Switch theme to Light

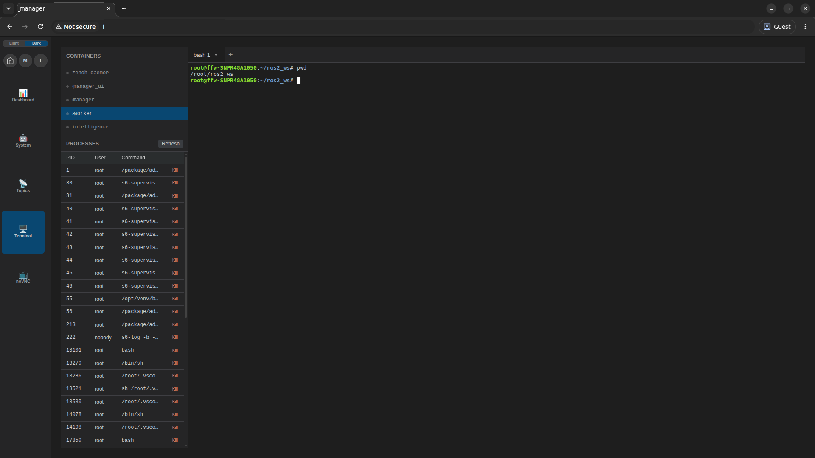click(x=14, y=43)
